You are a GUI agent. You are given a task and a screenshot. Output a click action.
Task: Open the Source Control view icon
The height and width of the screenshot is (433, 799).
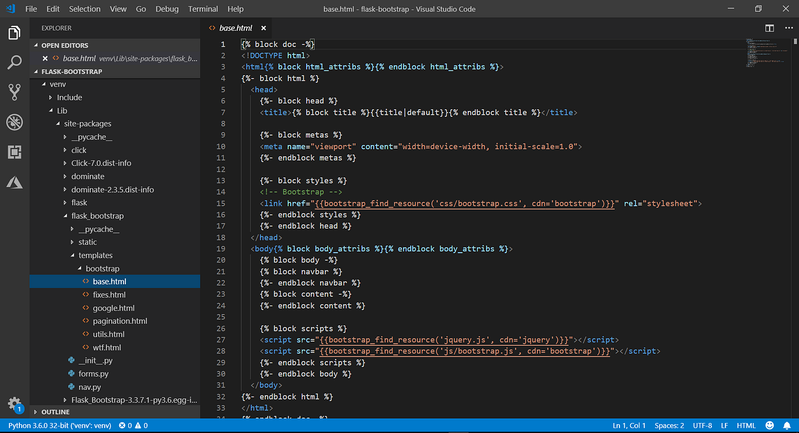[15, 92]
